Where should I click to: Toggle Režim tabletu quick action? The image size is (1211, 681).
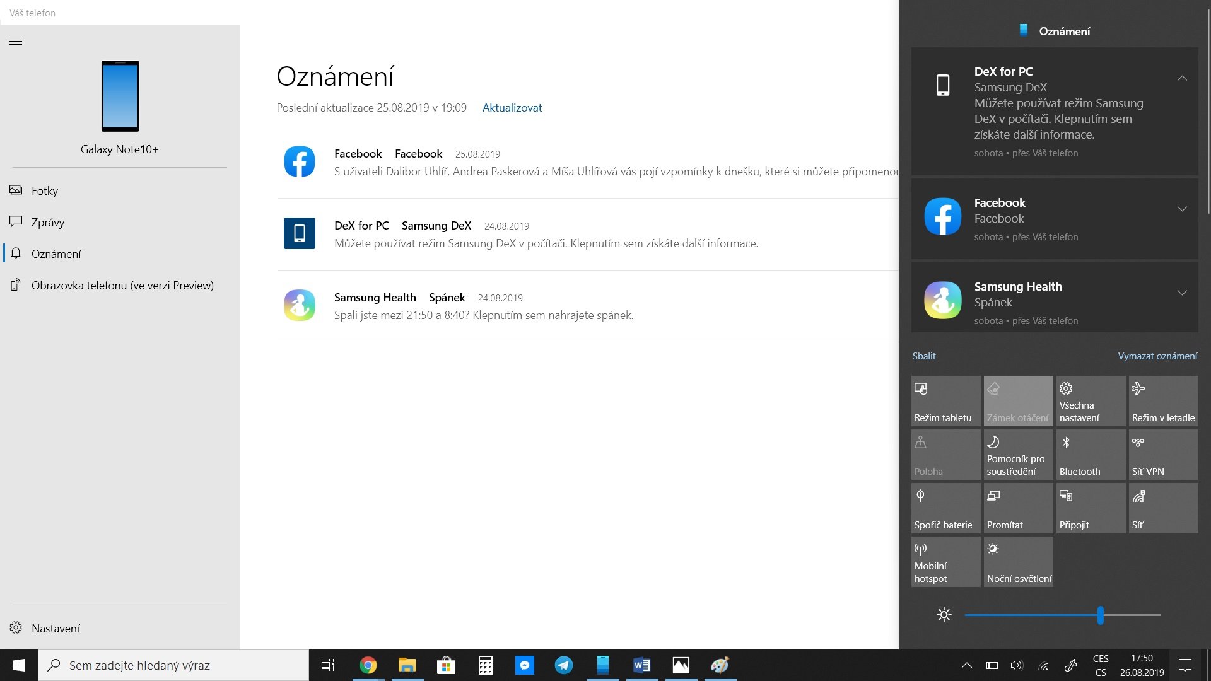946,401
